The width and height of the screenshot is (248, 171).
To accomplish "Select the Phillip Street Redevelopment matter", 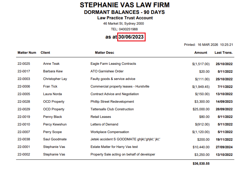I will click(112, 102).
